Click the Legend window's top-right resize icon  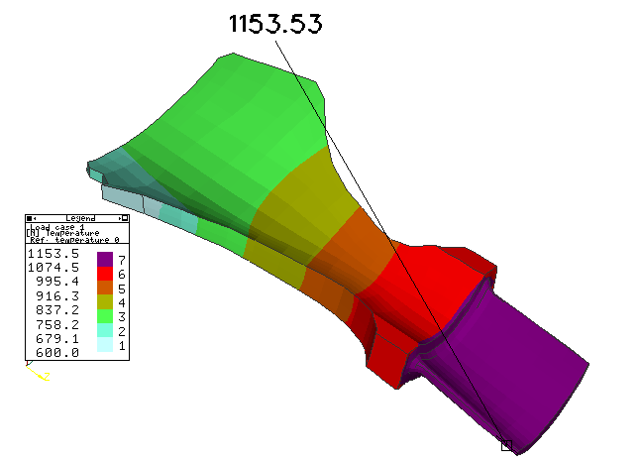pos(124,217)
